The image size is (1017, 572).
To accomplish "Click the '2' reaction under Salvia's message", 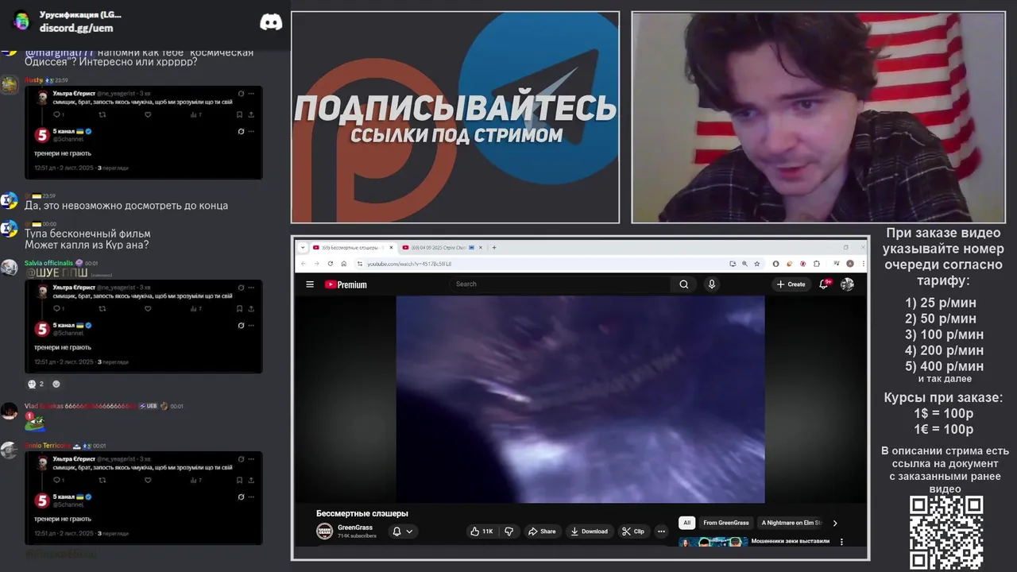I will point(36,384).
